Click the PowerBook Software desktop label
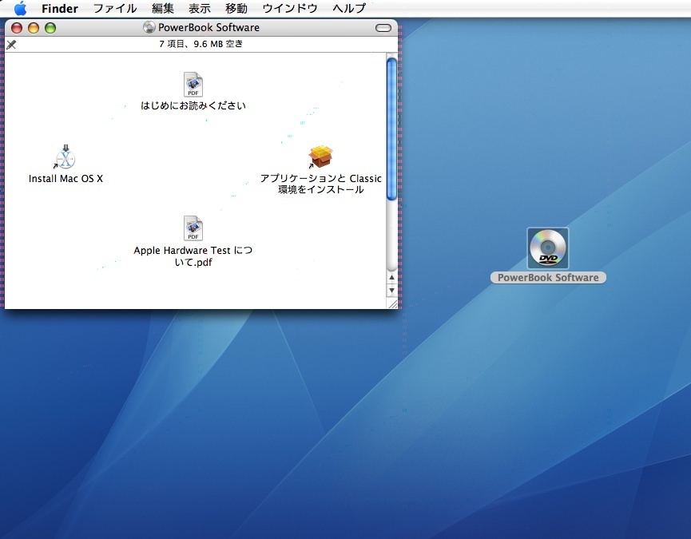This screenshot has height=539, width=691. 548,277
